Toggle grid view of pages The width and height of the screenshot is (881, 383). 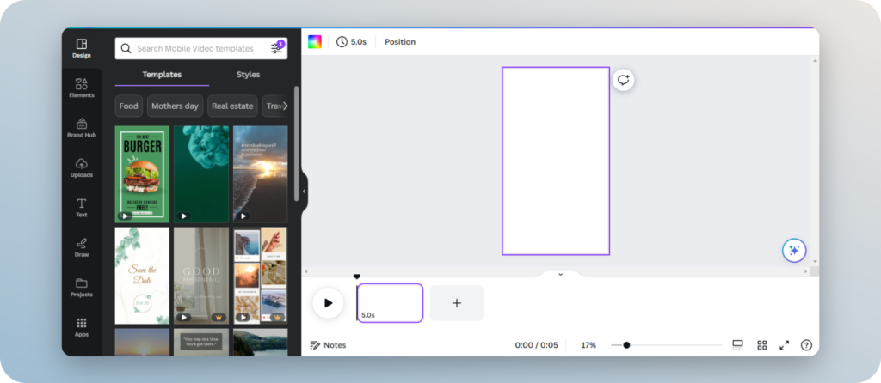tap(761, 345)
